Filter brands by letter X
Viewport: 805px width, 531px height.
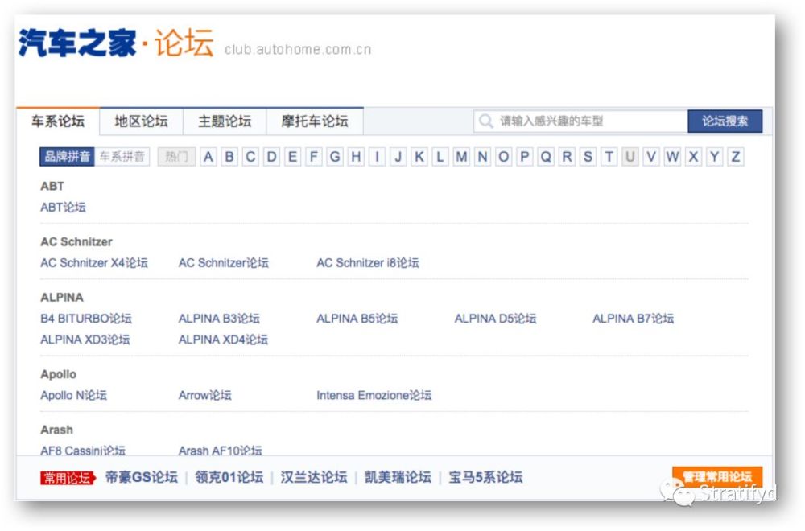tap(693, 156)
